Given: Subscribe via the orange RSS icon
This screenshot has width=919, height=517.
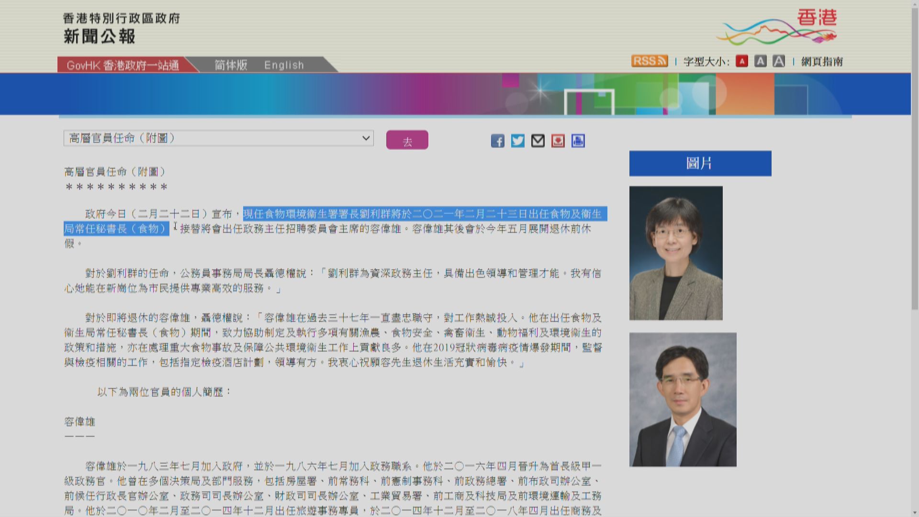Looking at the screenshot, I should coord(649,61).
